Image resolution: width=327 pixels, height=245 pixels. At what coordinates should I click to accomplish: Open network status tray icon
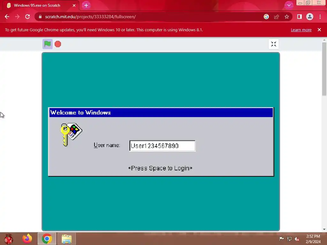tap(289, 239)
